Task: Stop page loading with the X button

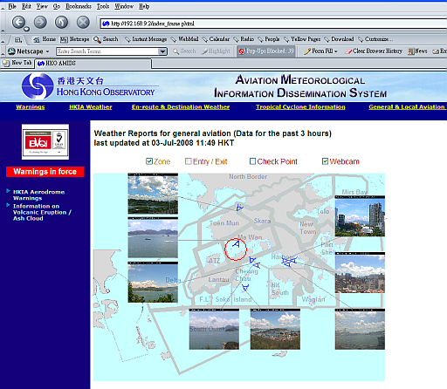Action: point(83,22)
